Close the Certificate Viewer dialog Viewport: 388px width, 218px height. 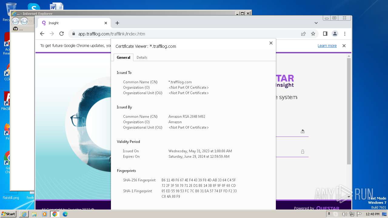coord(271,43)
